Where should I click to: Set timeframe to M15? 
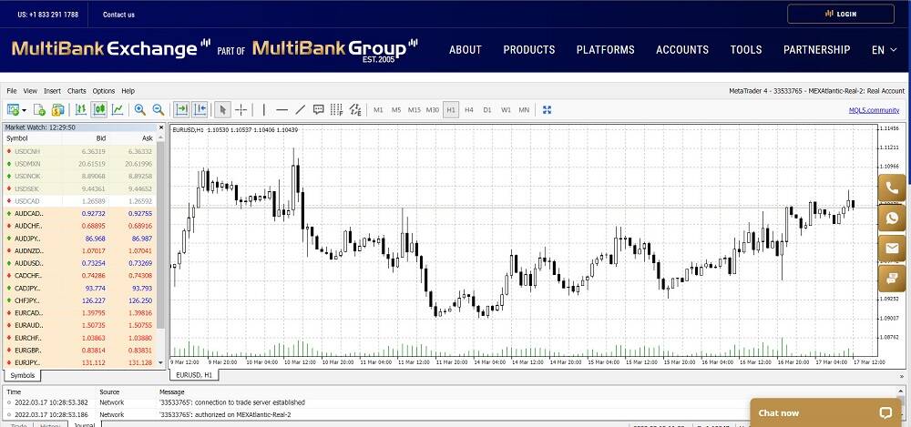click(x=415, y=110)
